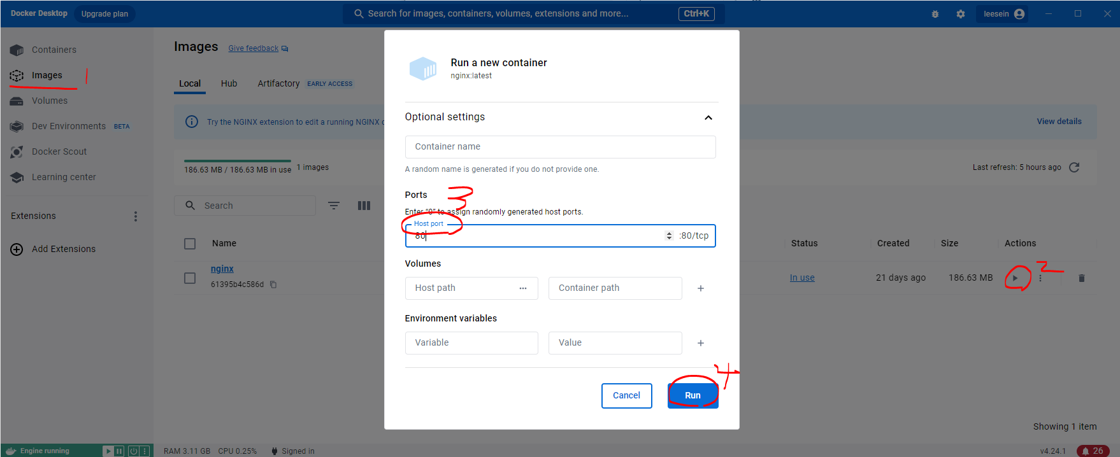
Task: Switch to the Artifactory tab
Action: click(278, 83)
